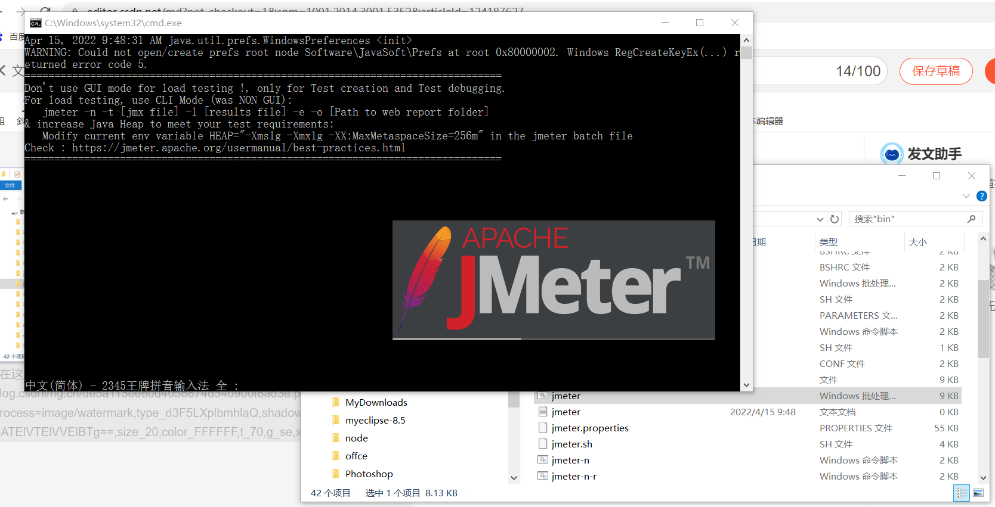Expand the Explorer ribbon chevron
The width and height of the screenshot is (995, 507).
click(x=966, y=196)
